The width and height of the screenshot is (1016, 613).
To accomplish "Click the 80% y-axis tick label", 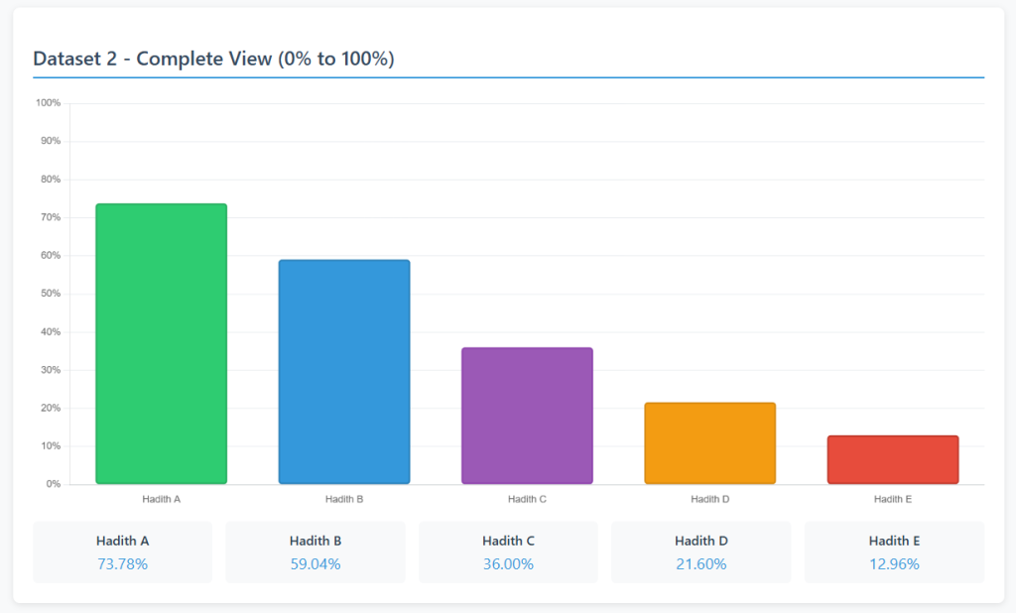I will point(50,180).
